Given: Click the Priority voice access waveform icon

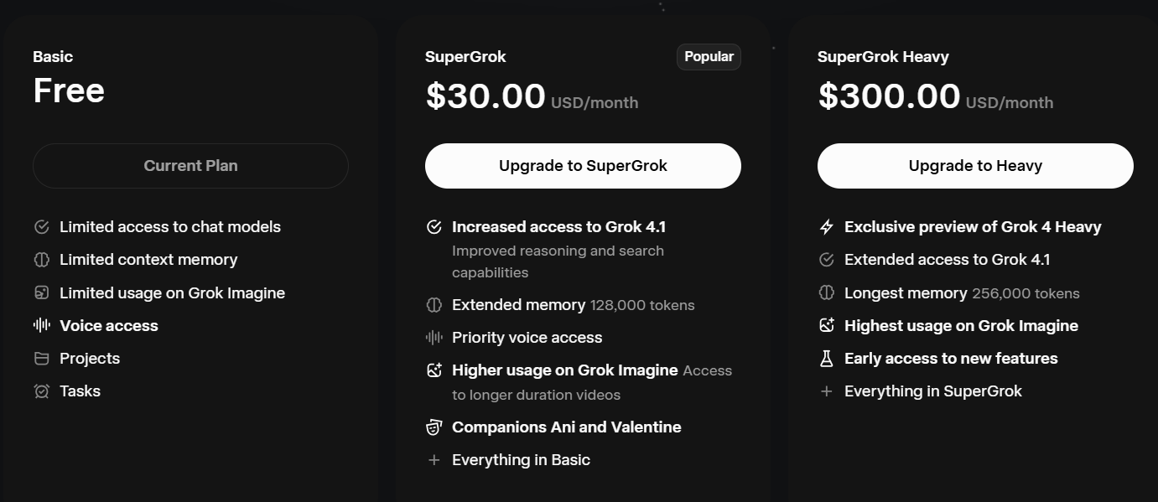Looking at the screenshot, I should pyautogui.click(x=434, y=338).
